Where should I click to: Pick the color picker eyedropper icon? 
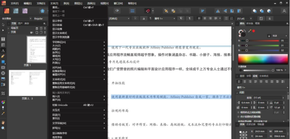(x=250, y=31)
